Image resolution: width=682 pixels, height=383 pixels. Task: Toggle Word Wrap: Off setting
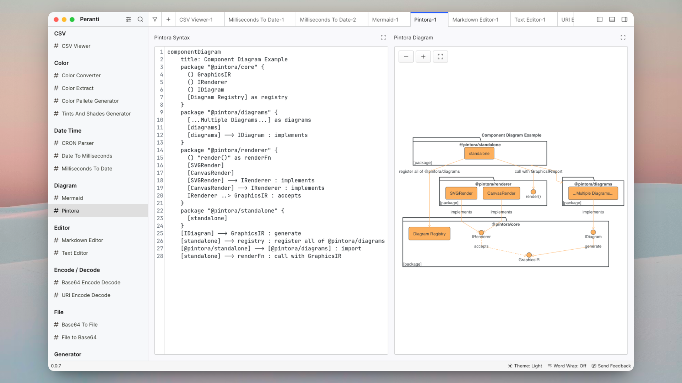coord(567,366)
